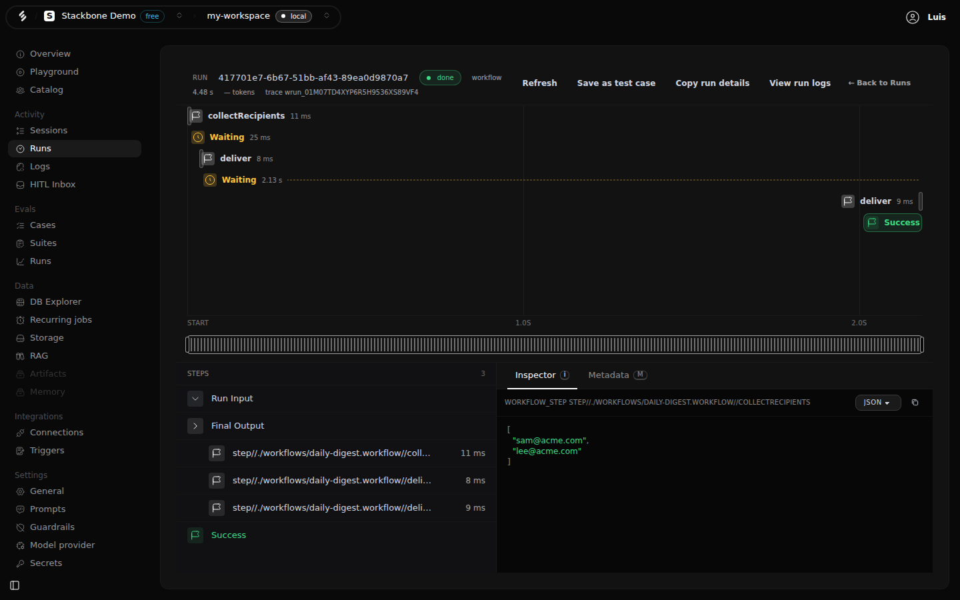The image size is (960, 600).
Task: Select the collectRecipients 11 ms step row
Action: 336,453
